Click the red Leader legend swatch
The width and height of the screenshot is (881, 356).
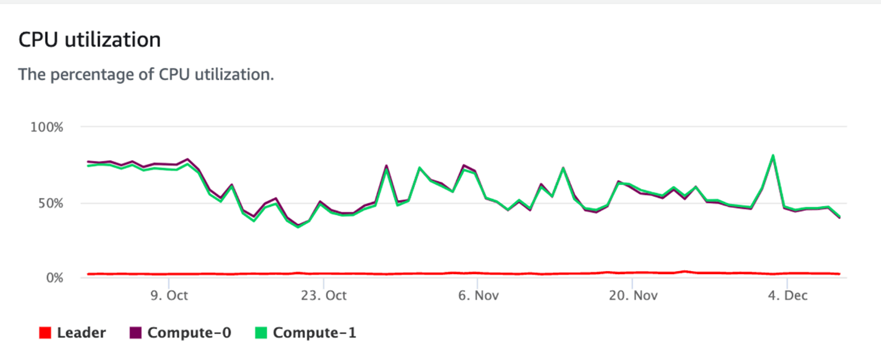[44, 333]
